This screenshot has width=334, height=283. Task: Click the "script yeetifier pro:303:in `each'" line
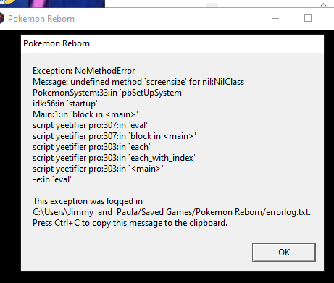point(91,147)
